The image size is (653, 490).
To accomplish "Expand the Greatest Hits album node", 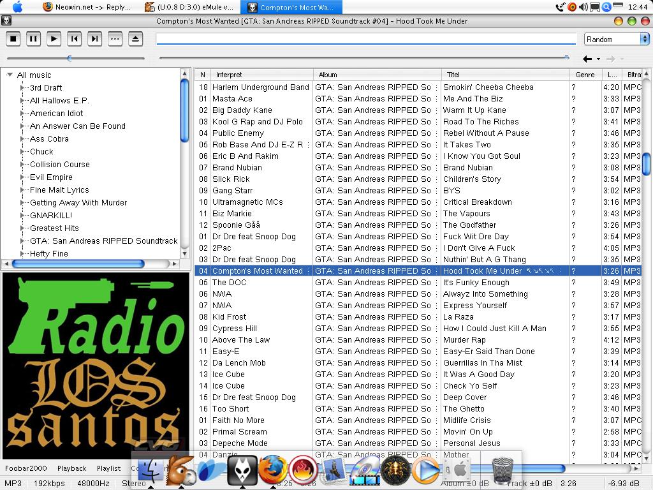I will pos(22,228).
